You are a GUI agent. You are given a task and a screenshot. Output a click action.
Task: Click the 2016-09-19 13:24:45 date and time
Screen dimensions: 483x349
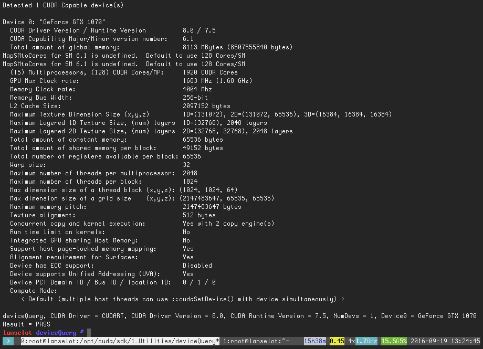[445, 341]
